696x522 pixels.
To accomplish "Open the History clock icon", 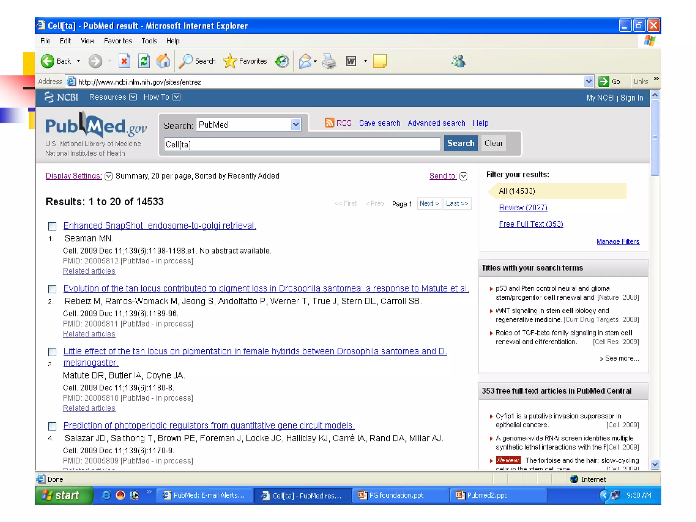I will coord(282,61).
